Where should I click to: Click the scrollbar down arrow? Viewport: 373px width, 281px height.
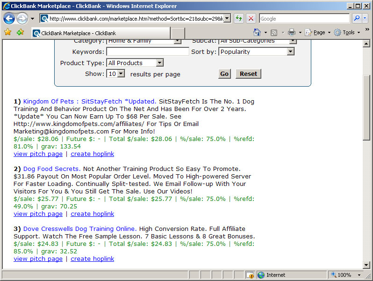tap(366, 265)
